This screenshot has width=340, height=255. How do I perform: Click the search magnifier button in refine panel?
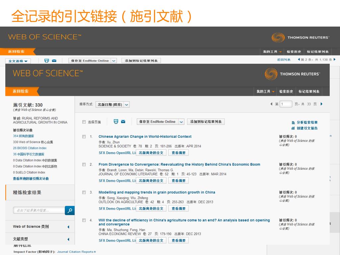click(x=70, y=211)
